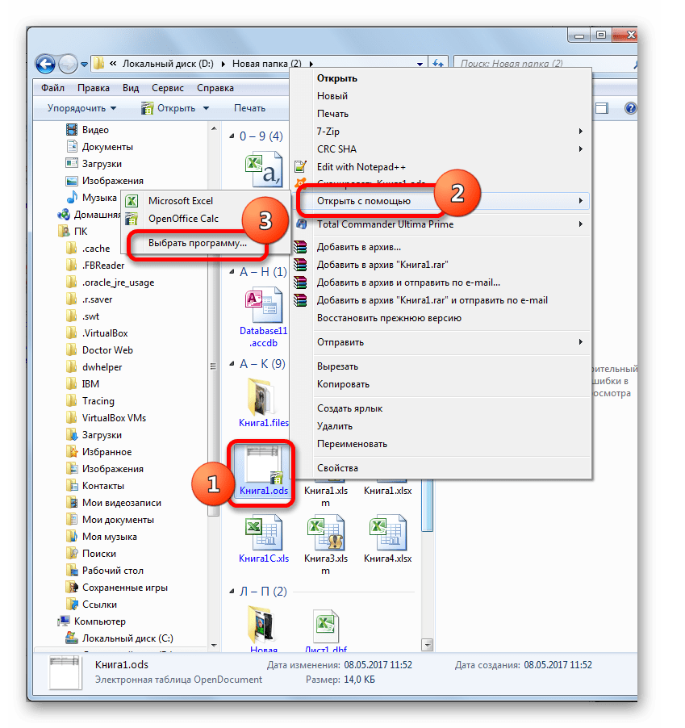The height and width of the screenshot is (728, 685).
Task: Select Локальный диск (C:) in tree
Action: (127, 638)
